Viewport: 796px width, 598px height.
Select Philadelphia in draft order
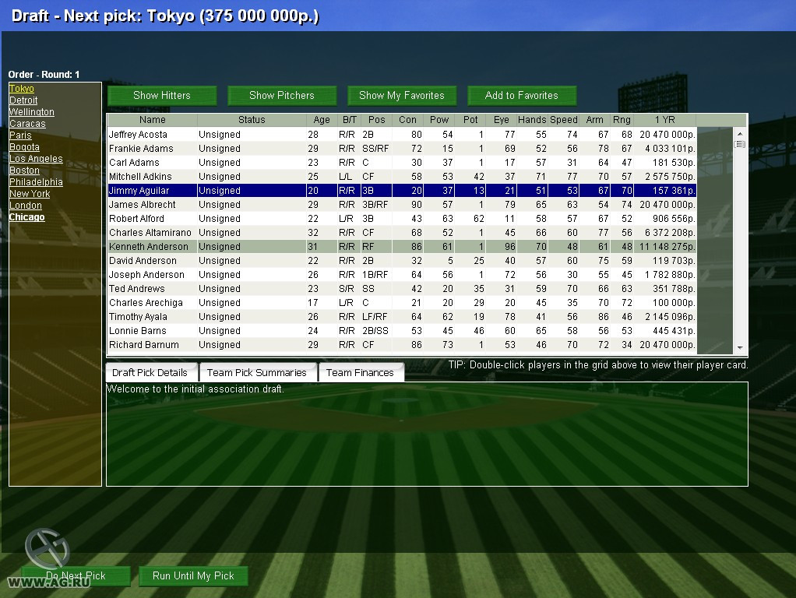[x=36, y=182]
